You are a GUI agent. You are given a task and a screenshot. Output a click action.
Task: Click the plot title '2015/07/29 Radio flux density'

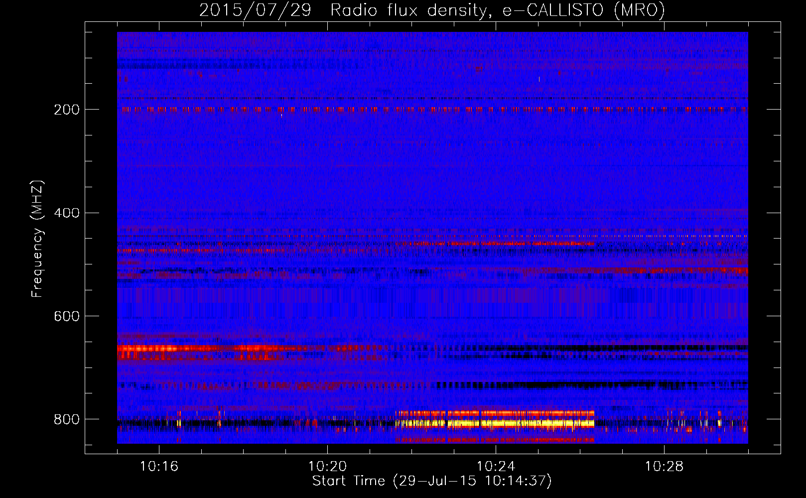pyautogui.click(x=432, y=10)
